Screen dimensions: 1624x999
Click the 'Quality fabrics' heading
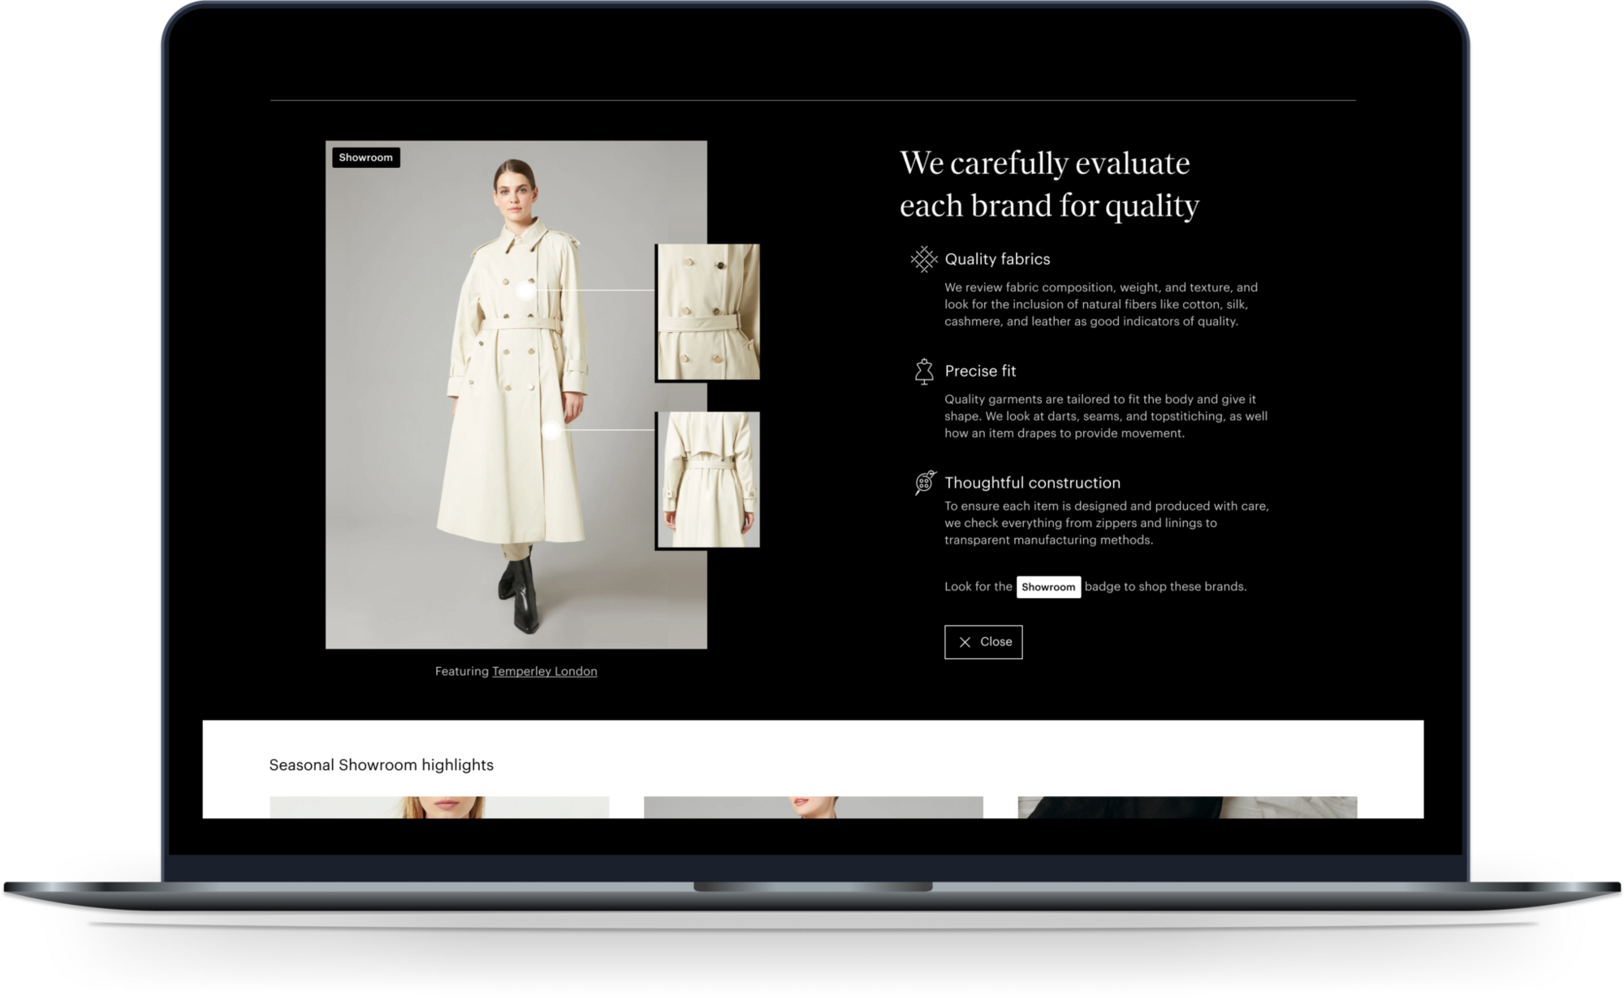(x=997, y=259)
